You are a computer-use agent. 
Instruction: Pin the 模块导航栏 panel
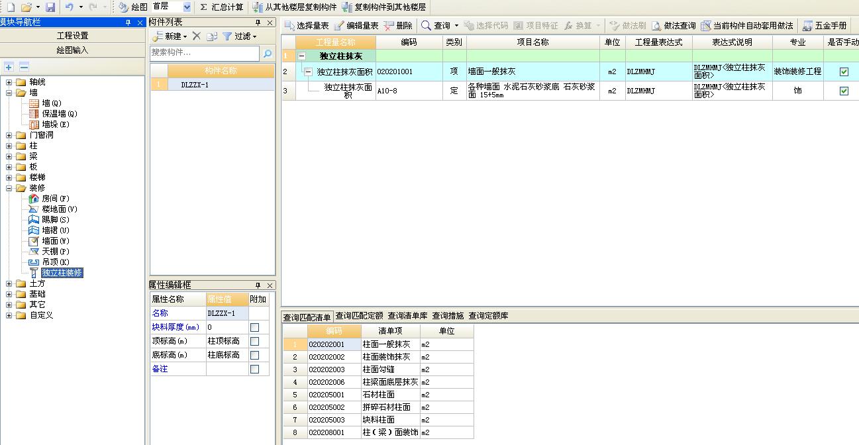(128, 23)
